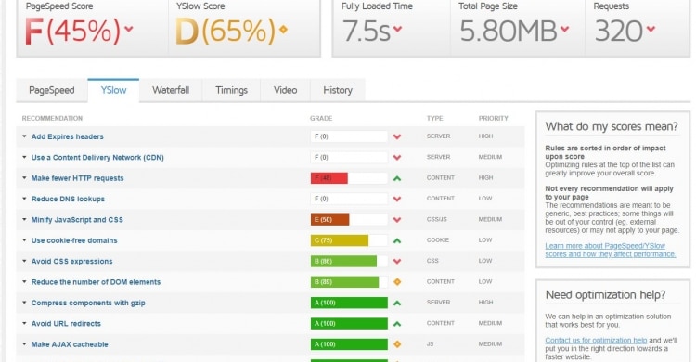Viewport: 696px width, 362px height.
Task: Click Use a Content Delivery Network (CDN) link
Action: point(97,158)
